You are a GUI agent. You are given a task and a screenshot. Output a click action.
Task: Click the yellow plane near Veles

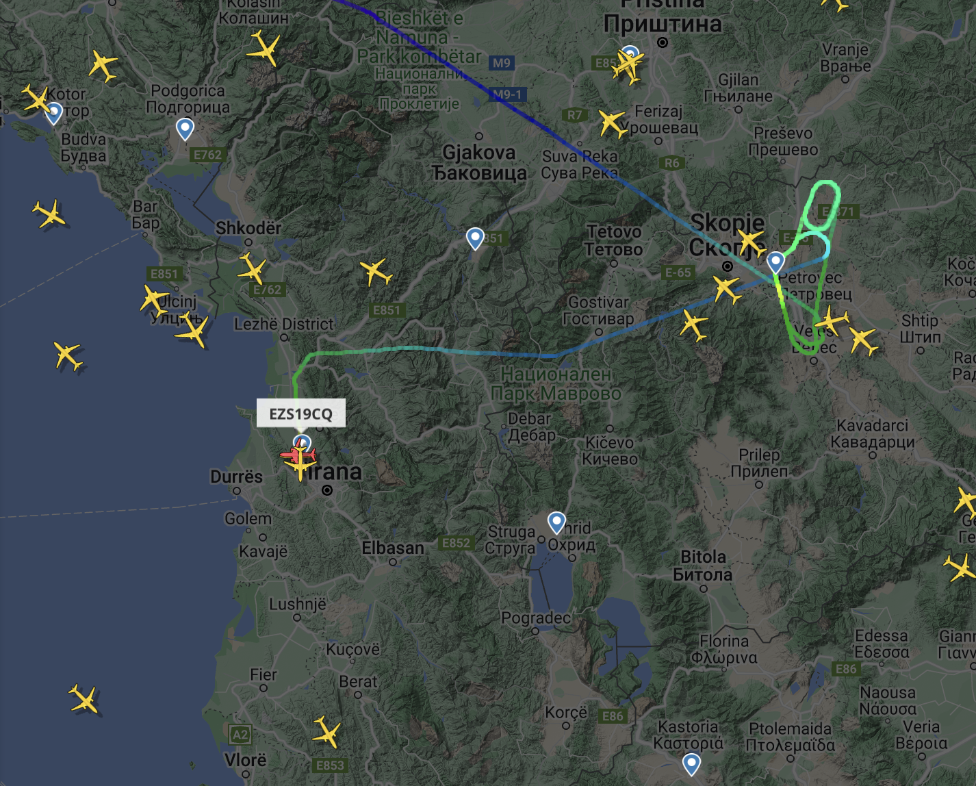(x=831, y=320)
